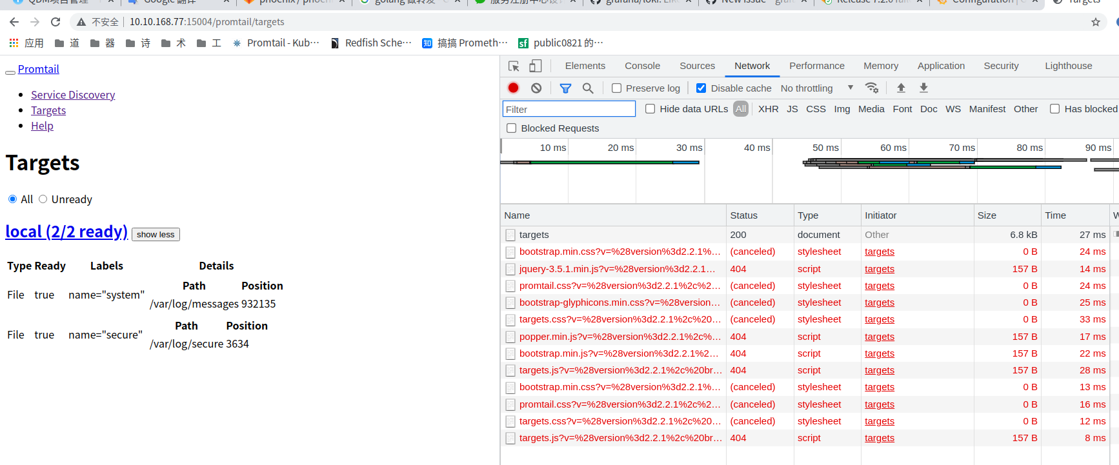This screenshot has width=1119, height=465.
Task: Open the No throttling dropdown
Action: (x=817, y=88)
